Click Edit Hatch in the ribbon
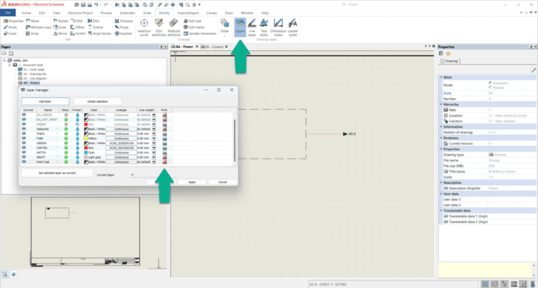This screenshot has width=538, height=288. (x=194, y=27)
